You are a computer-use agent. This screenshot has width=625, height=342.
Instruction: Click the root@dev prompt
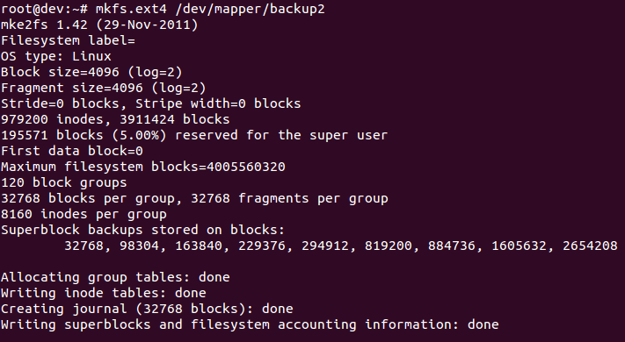(x=44, y=9)
